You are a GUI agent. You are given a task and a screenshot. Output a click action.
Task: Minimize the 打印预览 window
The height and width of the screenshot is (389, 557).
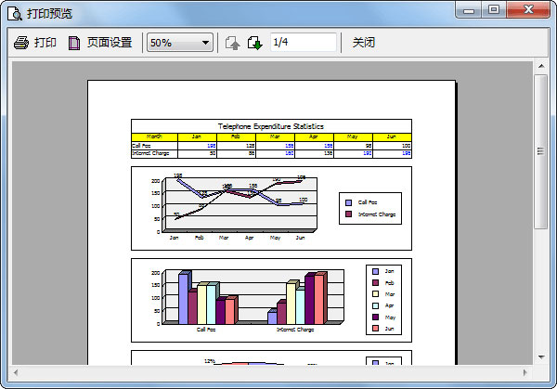(470, 10)
